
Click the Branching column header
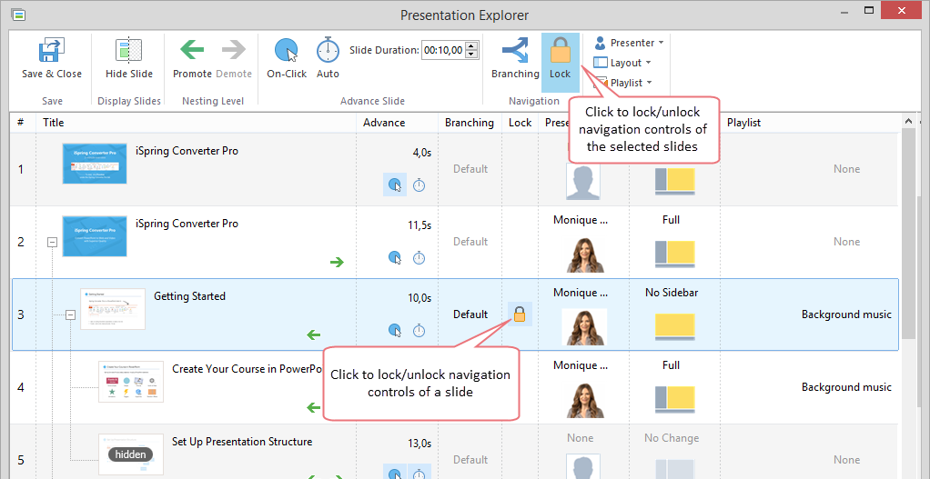[x=470, y=123]
